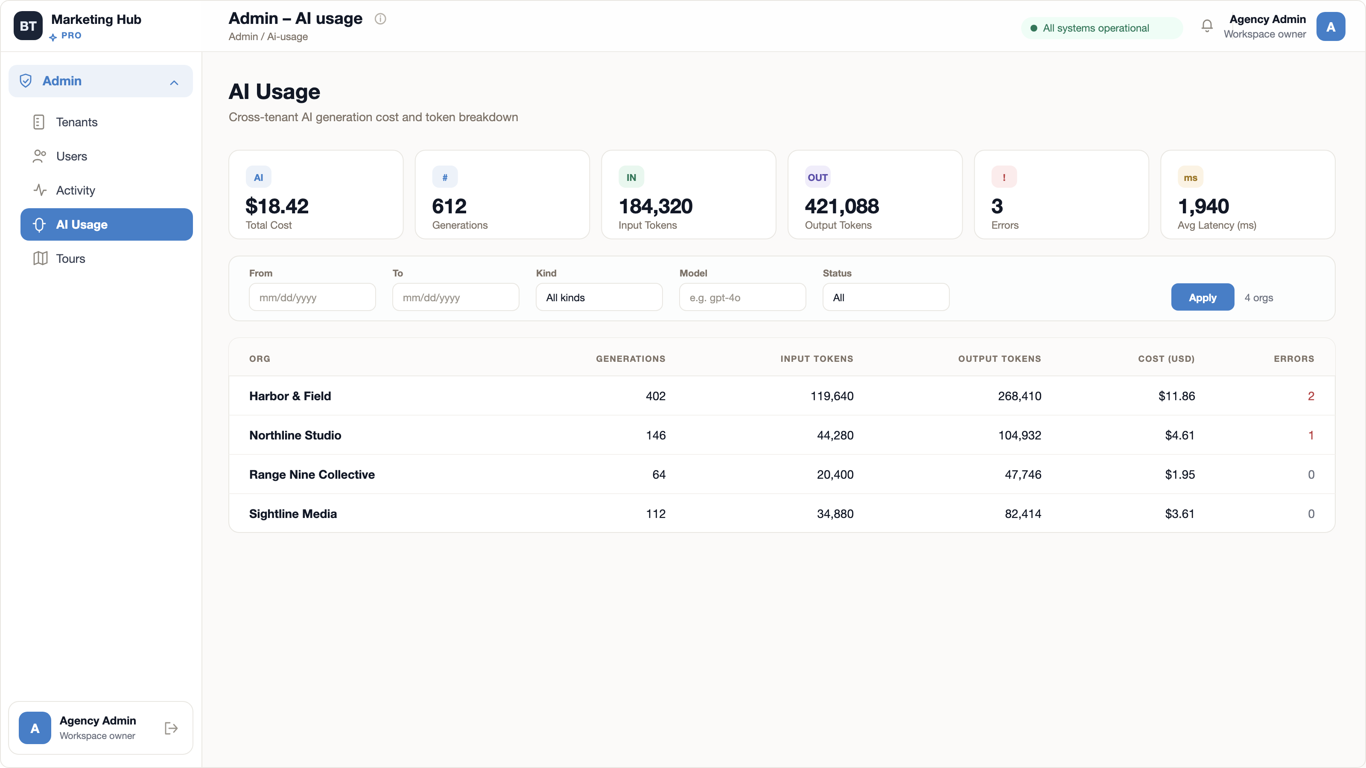This screenshot has height=768, width=1366.
Task: Click the Agency Admin avatar in sidebar footer
Action: (35, 728)
